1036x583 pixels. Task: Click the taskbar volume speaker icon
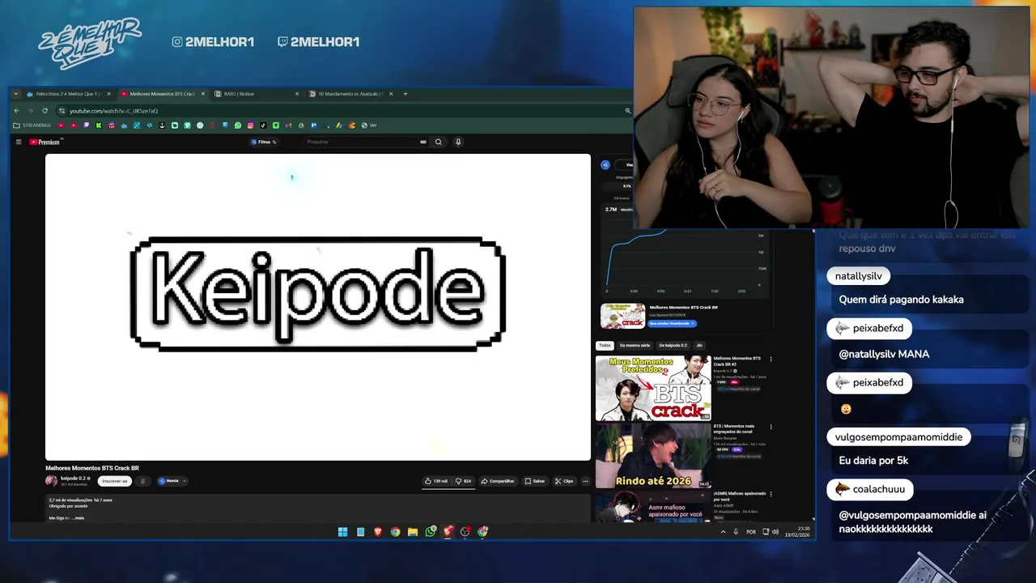click(776, 532)
